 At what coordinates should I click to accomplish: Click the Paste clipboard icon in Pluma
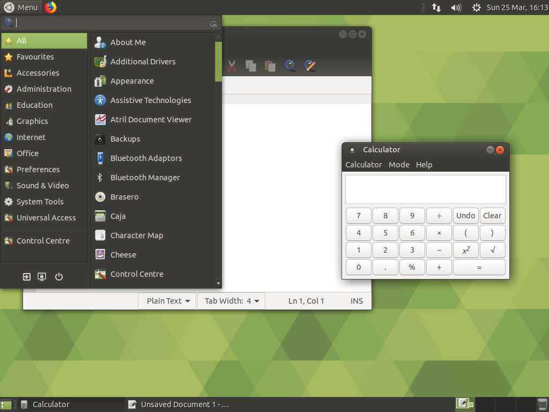pyautogui.click(x=270, y=66)
